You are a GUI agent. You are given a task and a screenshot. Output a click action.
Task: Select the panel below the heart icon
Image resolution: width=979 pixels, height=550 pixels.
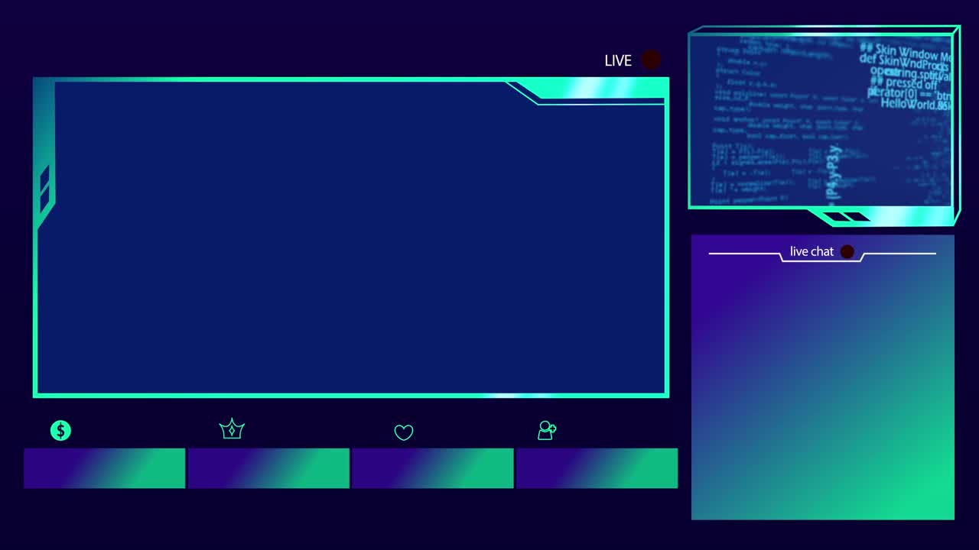[x=433, y=468]
